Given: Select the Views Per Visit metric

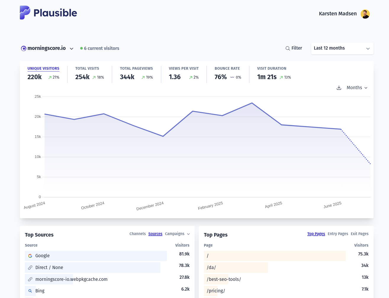Looking at the screenshot, I should [184, 68].
